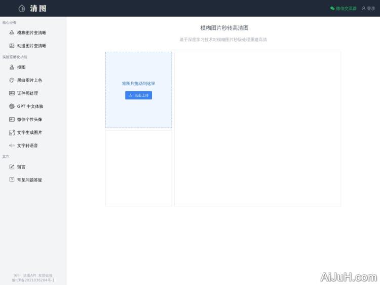Click the 黑白图片上色 palette icon

[x=12, y=80]
